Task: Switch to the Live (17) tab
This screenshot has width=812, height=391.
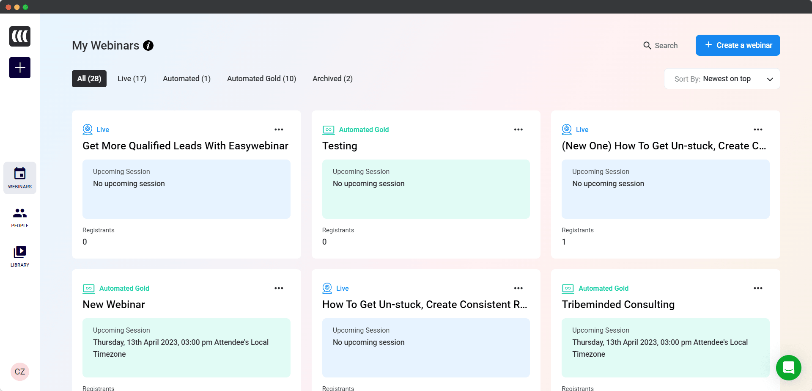Action: point(132,79)
